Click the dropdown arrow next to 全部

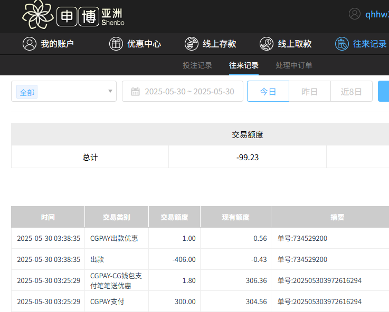110,91
